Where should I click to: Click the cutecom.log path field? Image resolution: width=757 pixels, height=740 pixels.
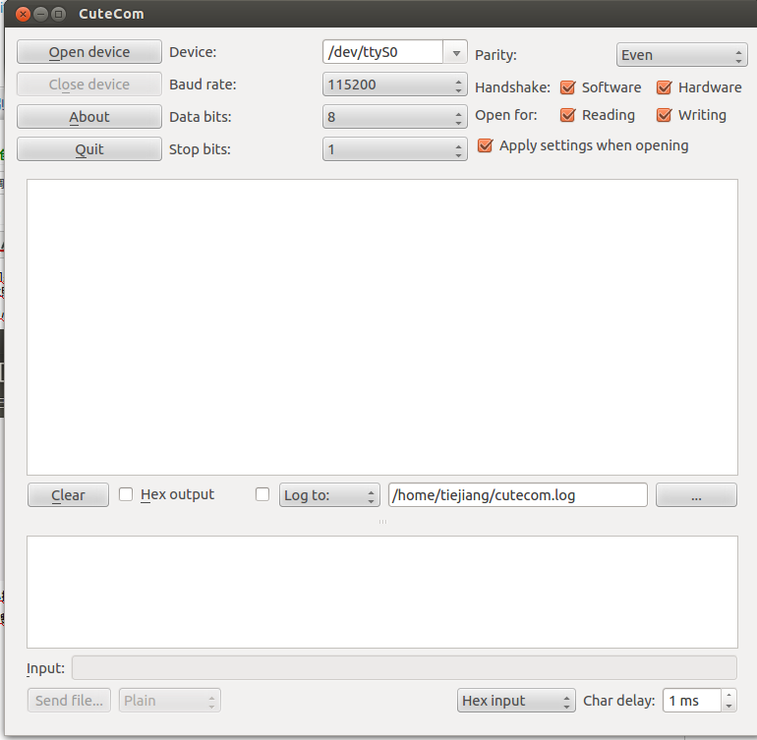517,494
